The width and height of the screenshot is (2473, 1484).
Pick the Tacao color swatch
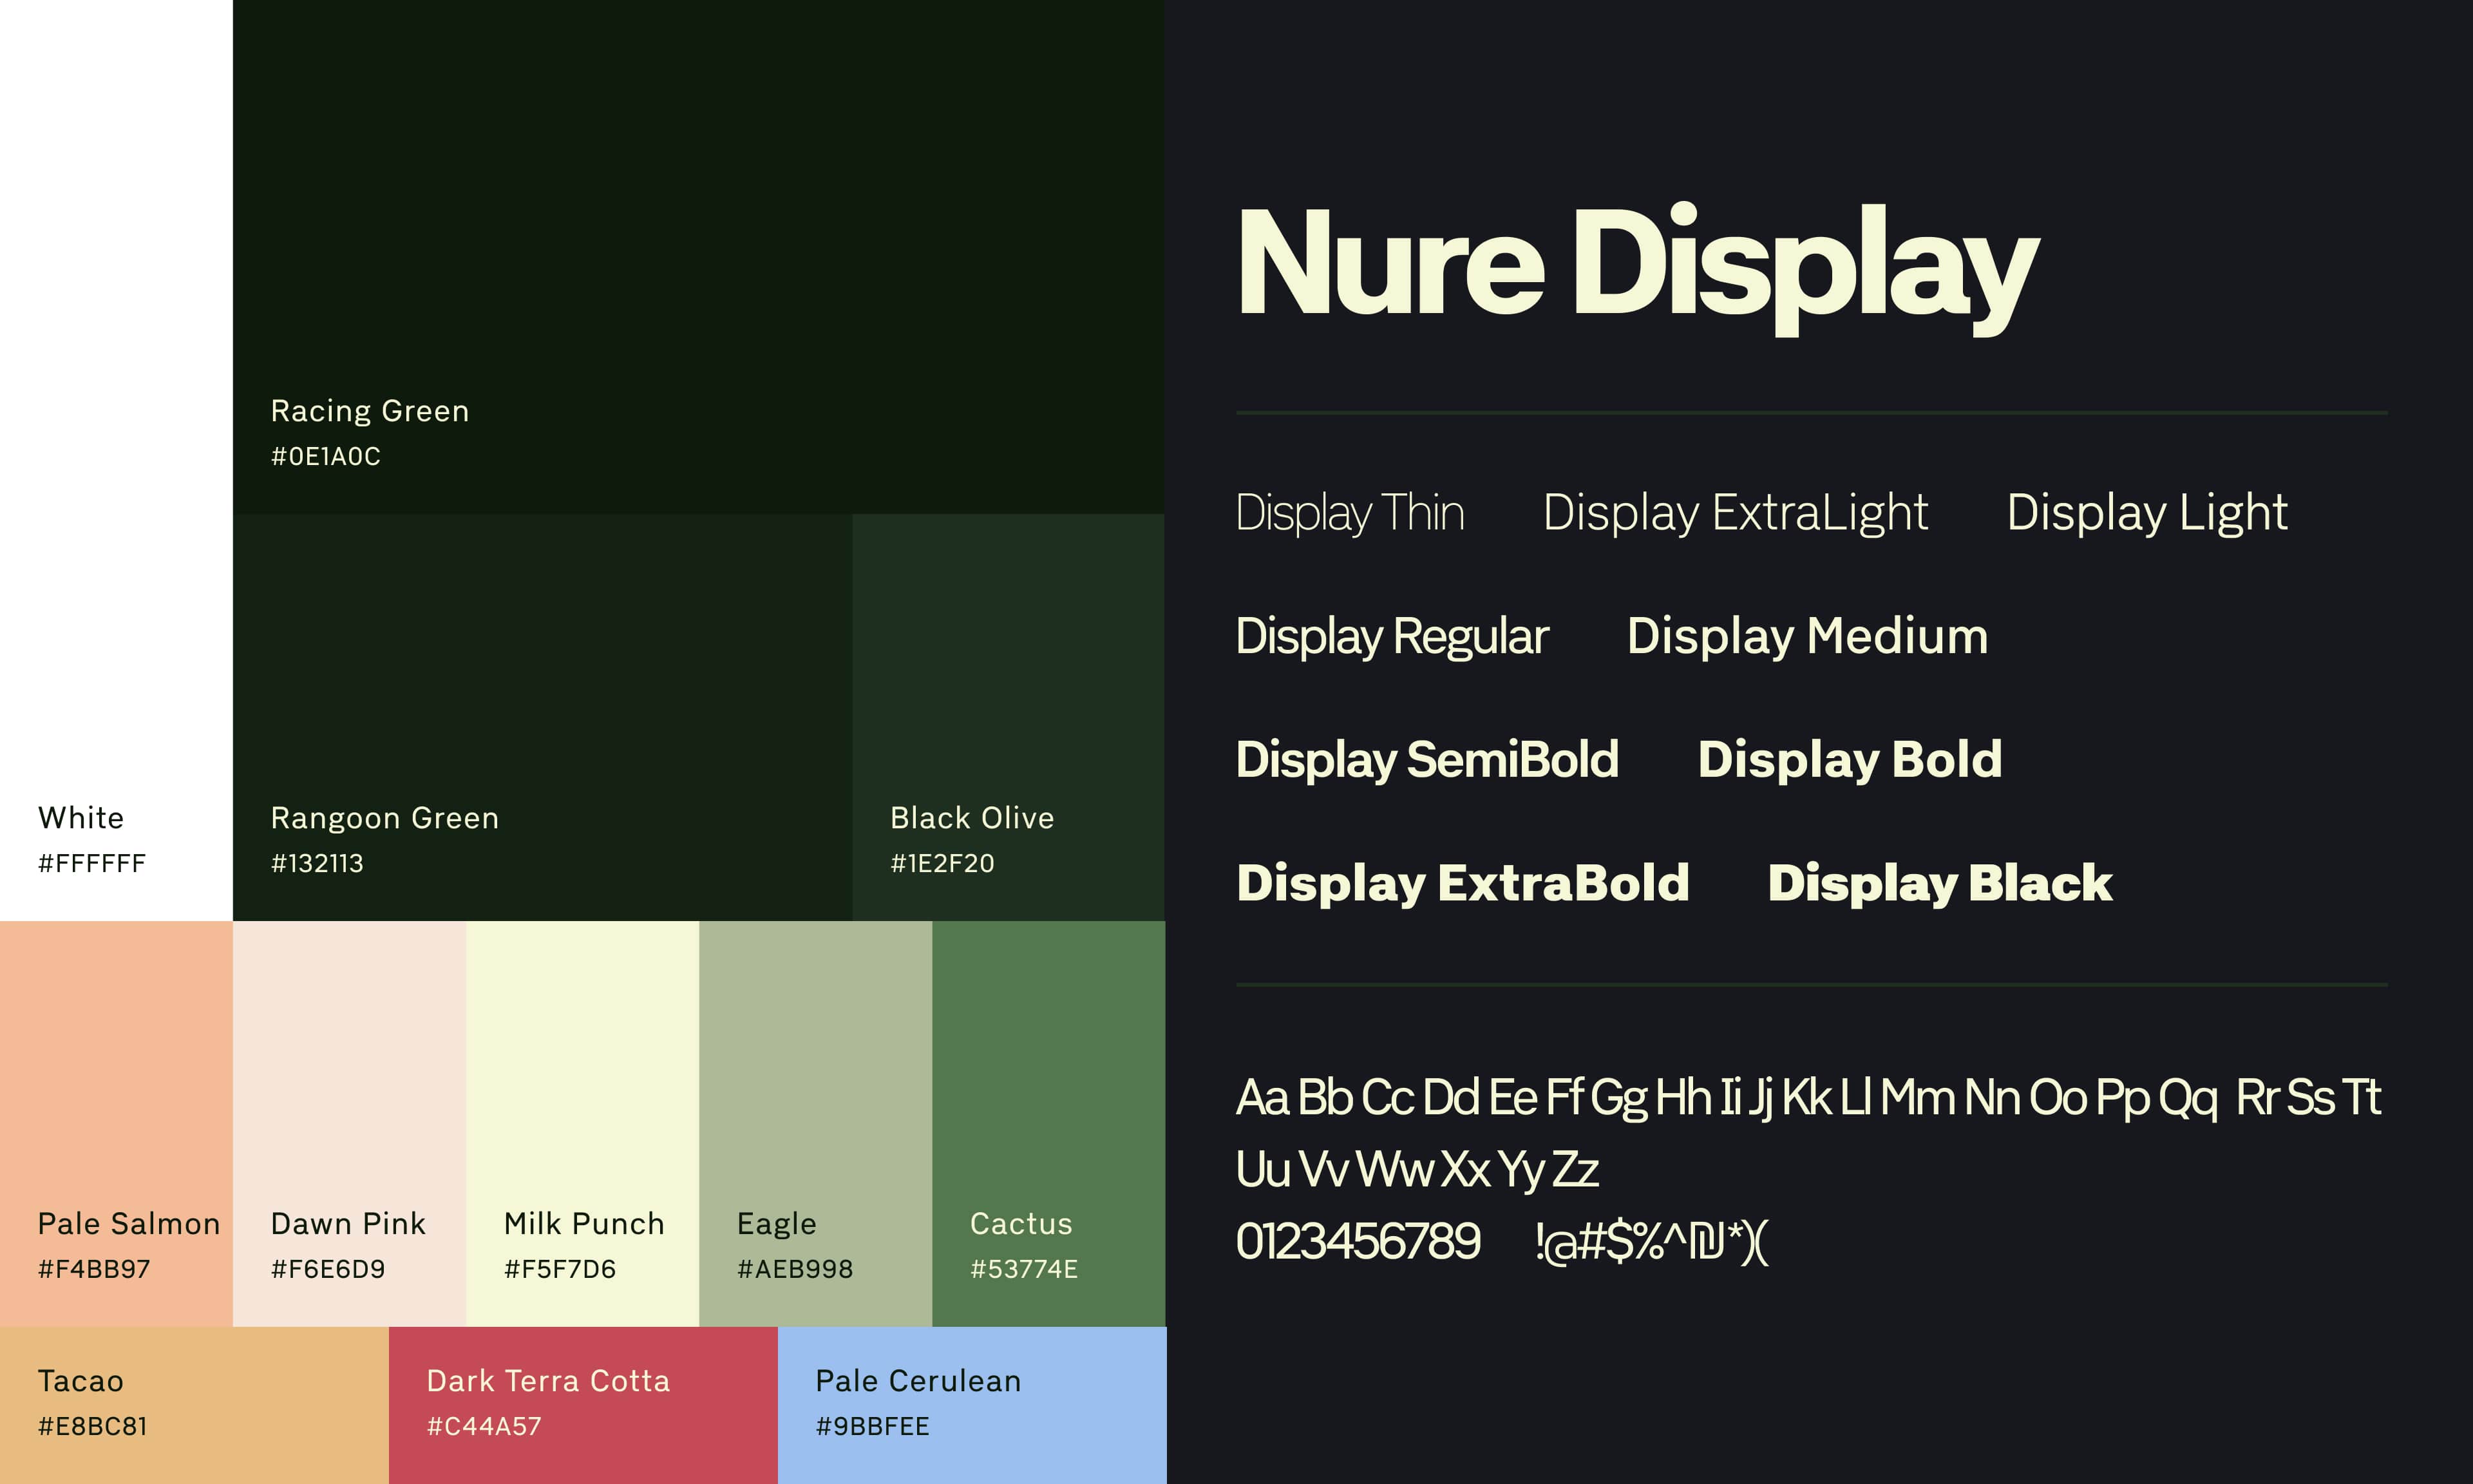click(x=194, y=1405)
